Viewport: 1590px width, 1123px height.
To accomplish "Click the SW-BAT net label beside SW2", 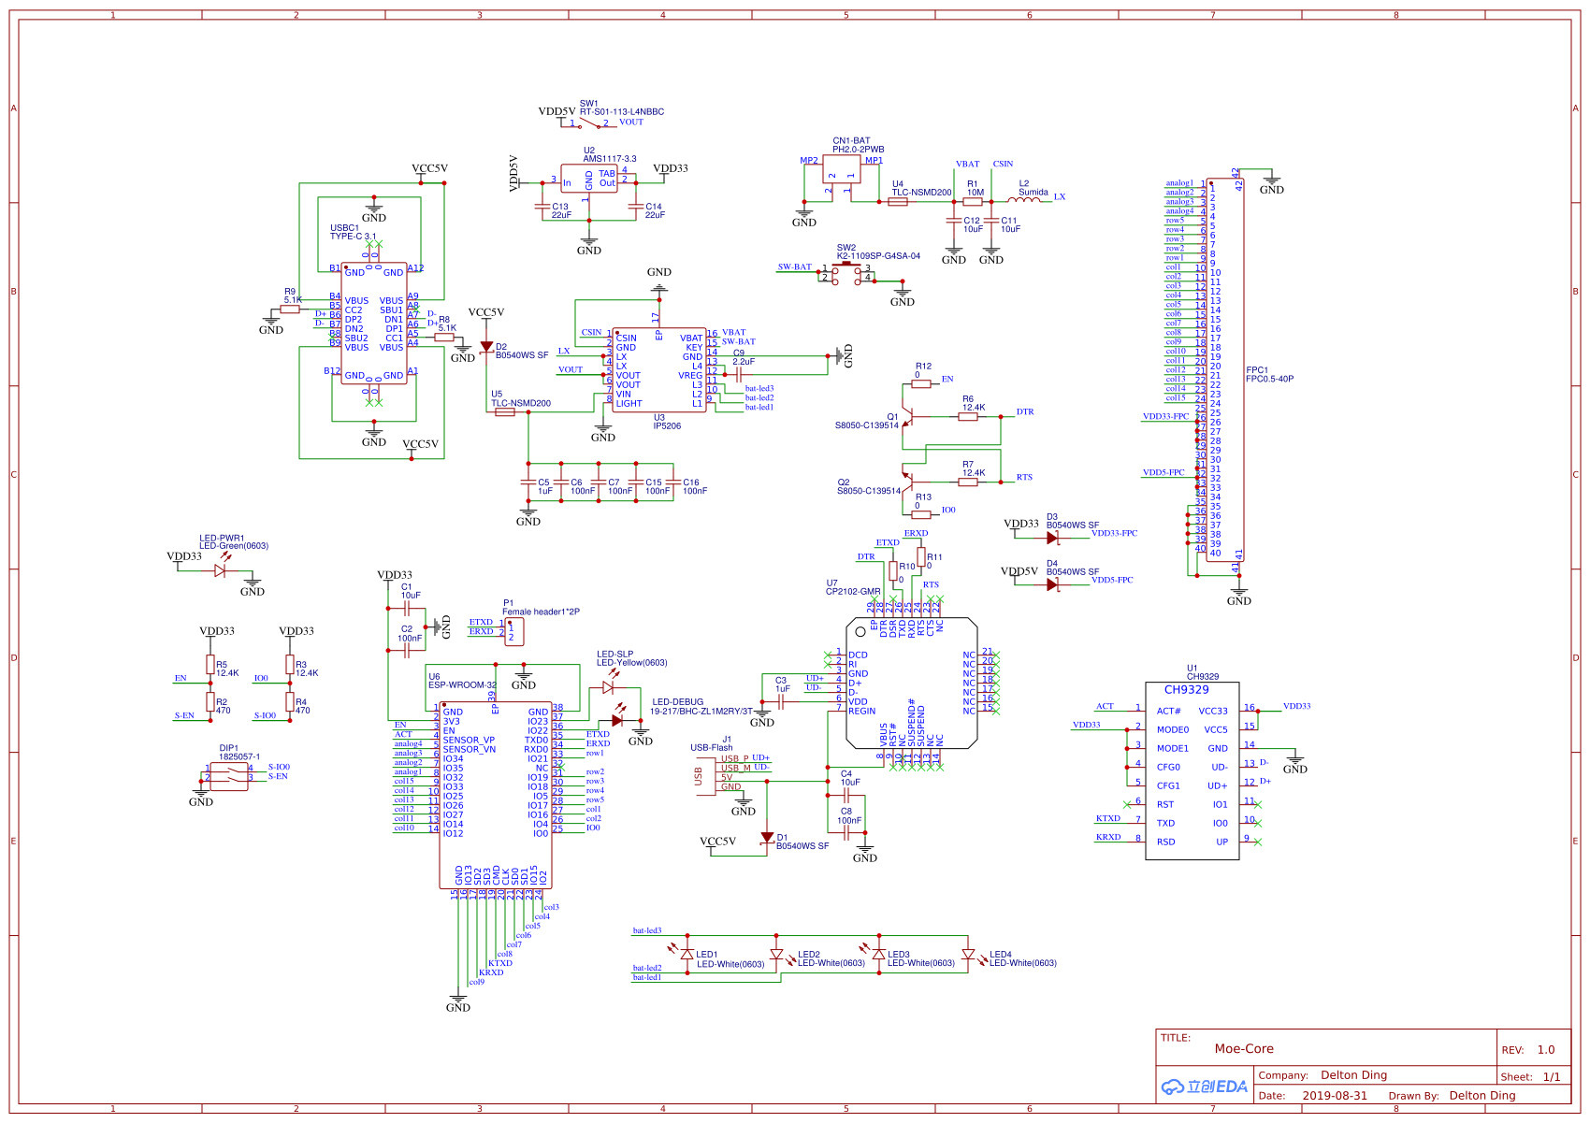I will click(795, 267).
